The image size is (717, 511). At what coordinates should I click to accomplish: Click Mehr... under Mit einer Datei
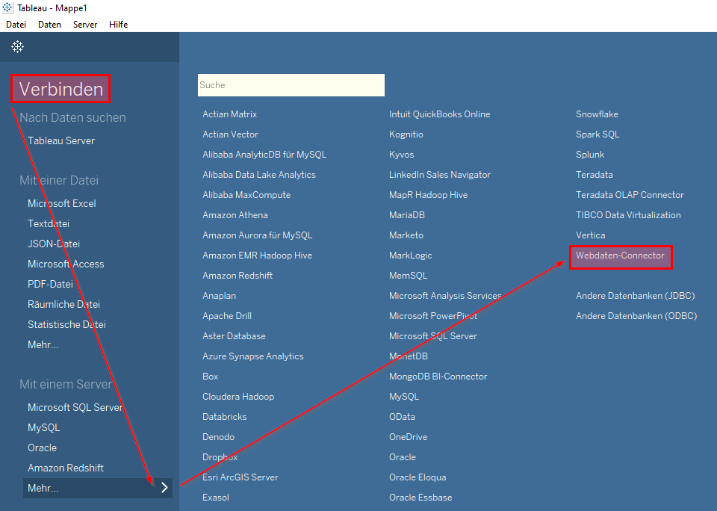point(43,344)
